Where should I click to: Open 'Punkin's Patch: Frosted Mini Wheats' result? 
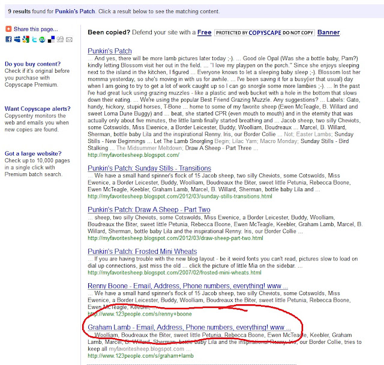[x=142, y=251]
